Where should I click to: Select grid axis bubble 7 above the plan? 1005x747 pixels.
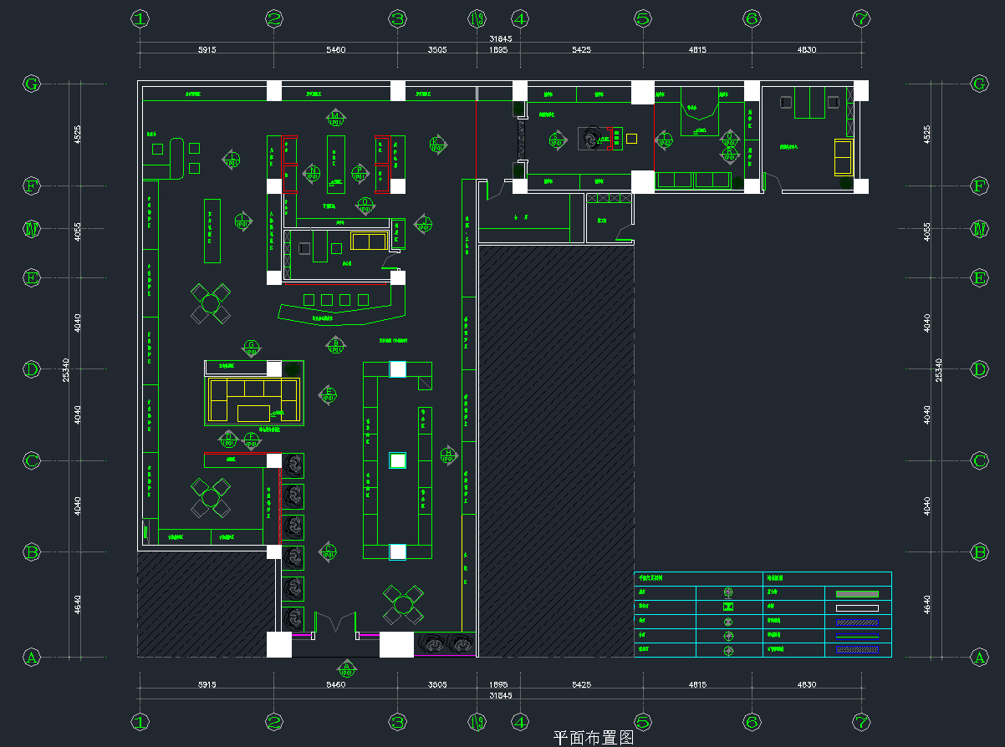pos(862,18)
